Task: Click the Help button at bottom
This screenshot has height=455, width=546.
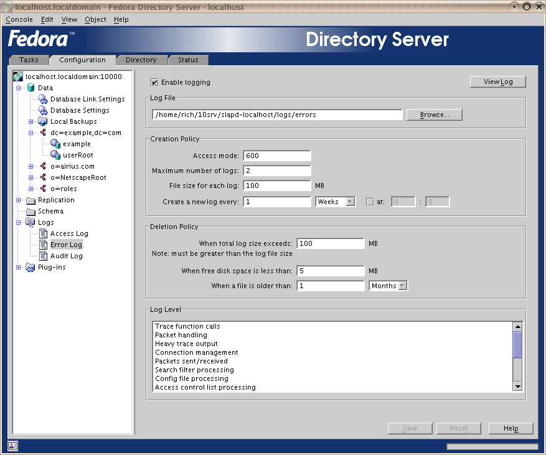Action: click(511, 428)
